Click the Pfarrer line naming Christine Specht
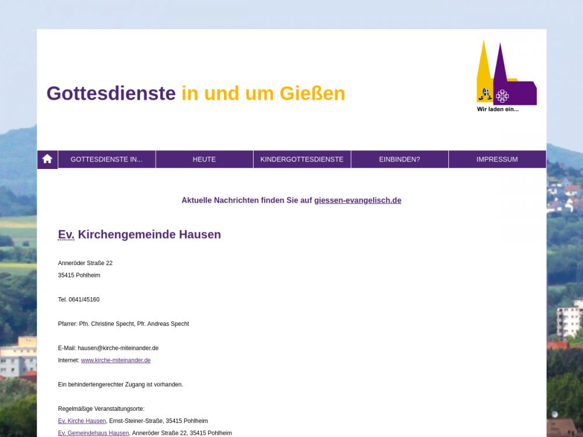Viewport: 583px width, 437px height. click(124, 324)
